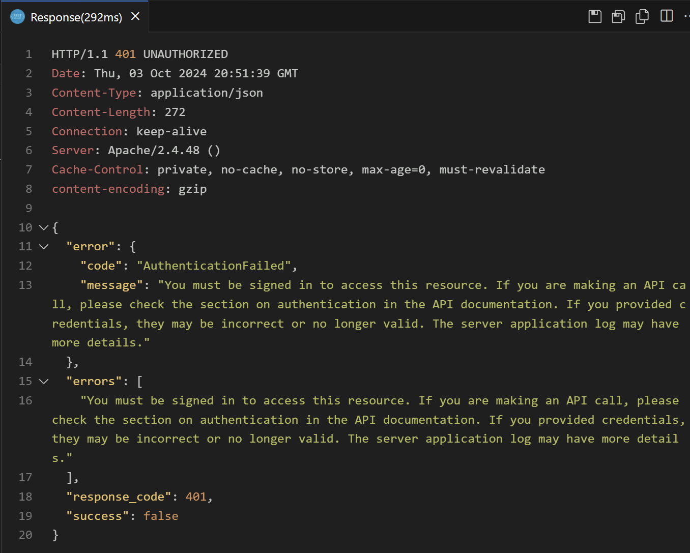The height and width of the screenshot is (553, 690).
Task: Click the REST Client icon on the tab
Action: point(18,17)
